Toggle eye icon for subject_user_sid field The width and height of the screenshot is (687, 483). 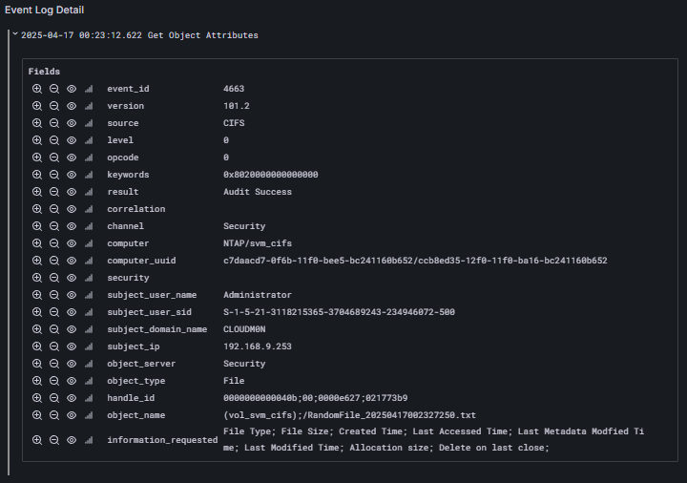(x=72, y=312)
